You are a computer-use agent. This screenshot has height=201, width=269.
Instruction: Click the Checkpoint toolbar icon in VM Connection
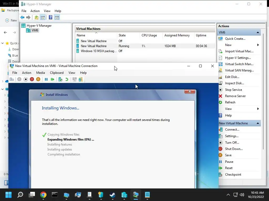pyautogui.click(x=60, y=79)
